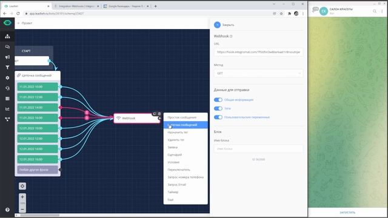Open the support headset icon in sidebar
This screenshot has width=388, height=218.
pyautogui.click(x=7, y=88)
